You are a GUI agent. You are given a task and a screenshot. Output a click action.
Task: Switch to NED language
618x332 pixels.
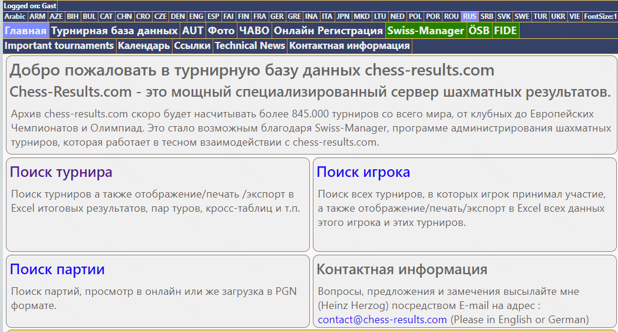397,17
